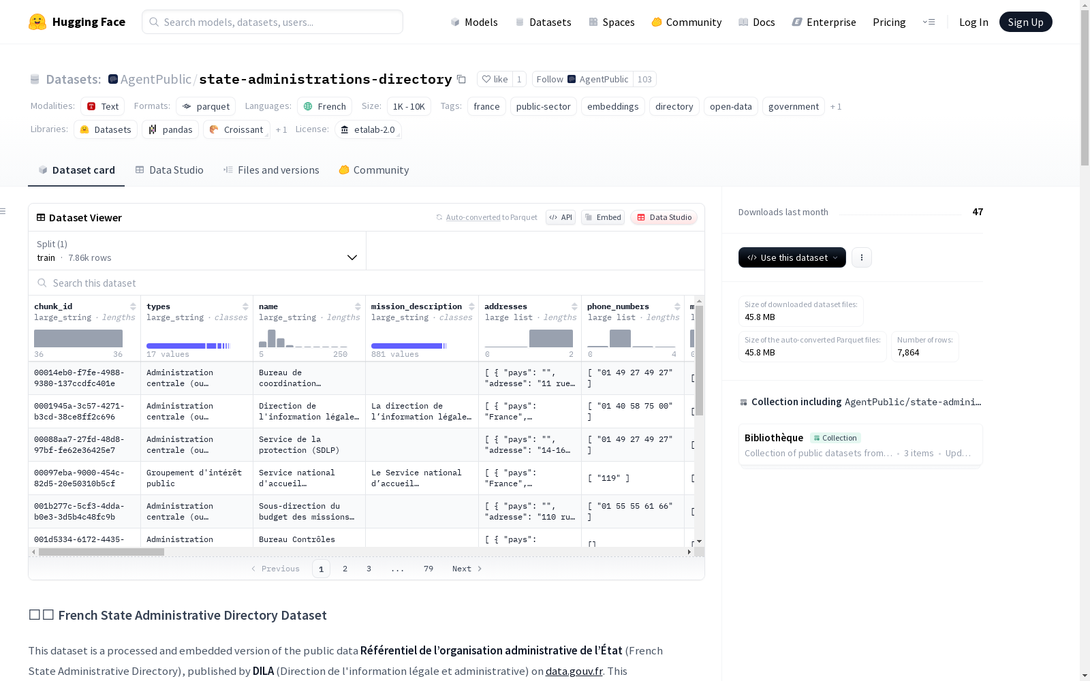Open the dataset Community tab
Screen dimensions: 1090x681
374,170
